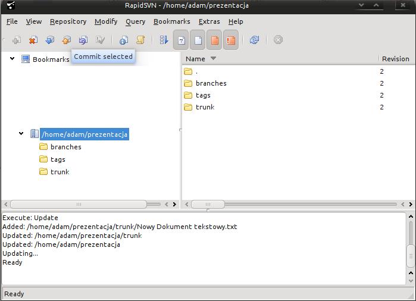
Task: Click the revision value 2 of trunk row
Action: coord(381,107)
